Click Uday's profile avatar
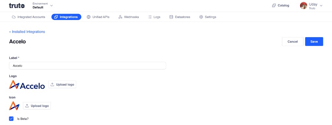 303,5
